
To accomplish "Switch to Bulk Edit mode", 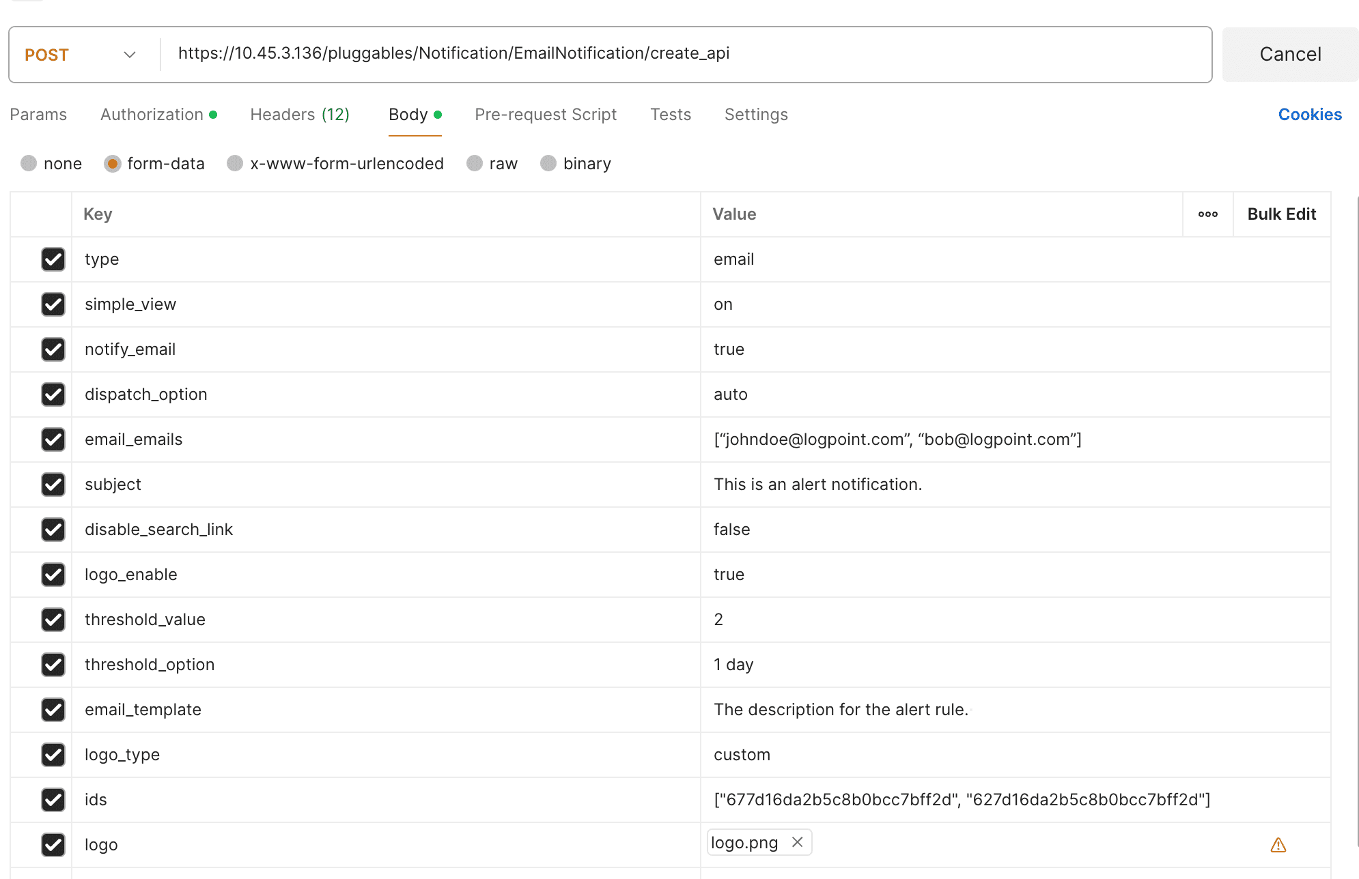I will click(x=1282, y=214).
